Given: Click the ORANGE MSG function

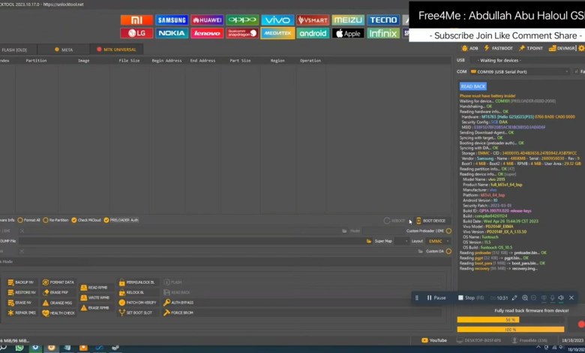Looking at the screenshot, I should pos(57,303).
